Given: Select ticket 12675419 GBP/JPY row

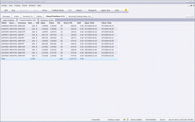Looking at the screenshot, I should coord(59,44).
